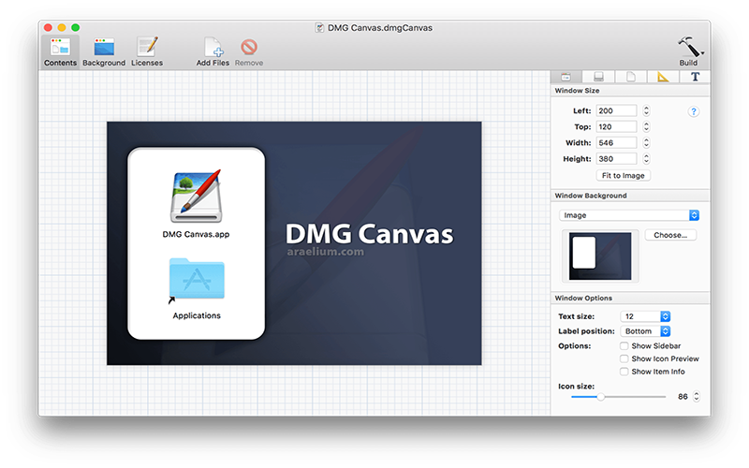Switch to the window inspector tab
749x468 pixels.
(x=566, y=77)
